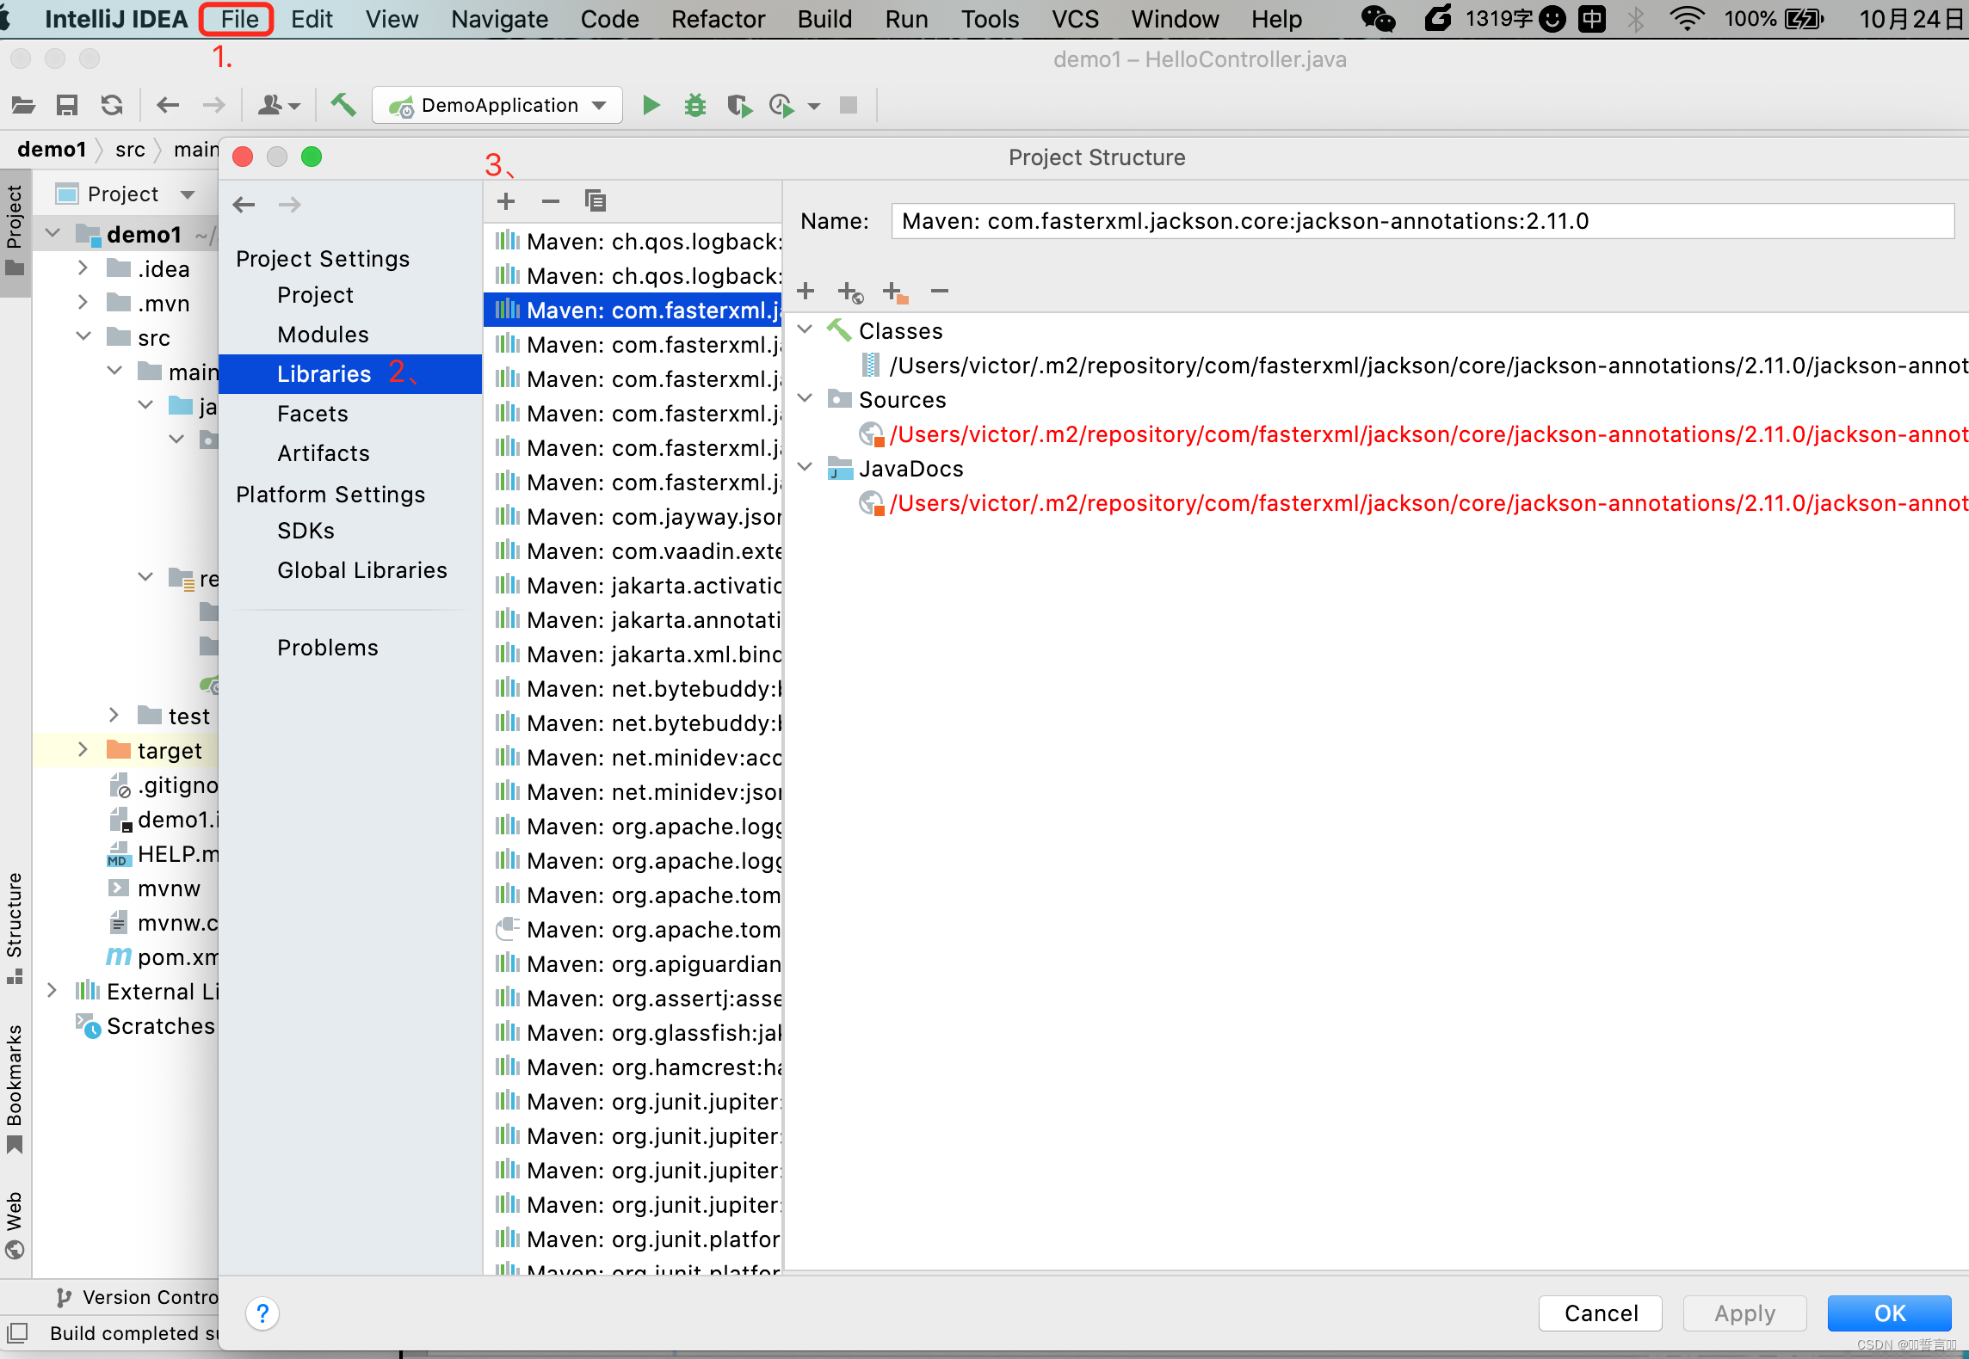Expand the .idea folder

83,267
